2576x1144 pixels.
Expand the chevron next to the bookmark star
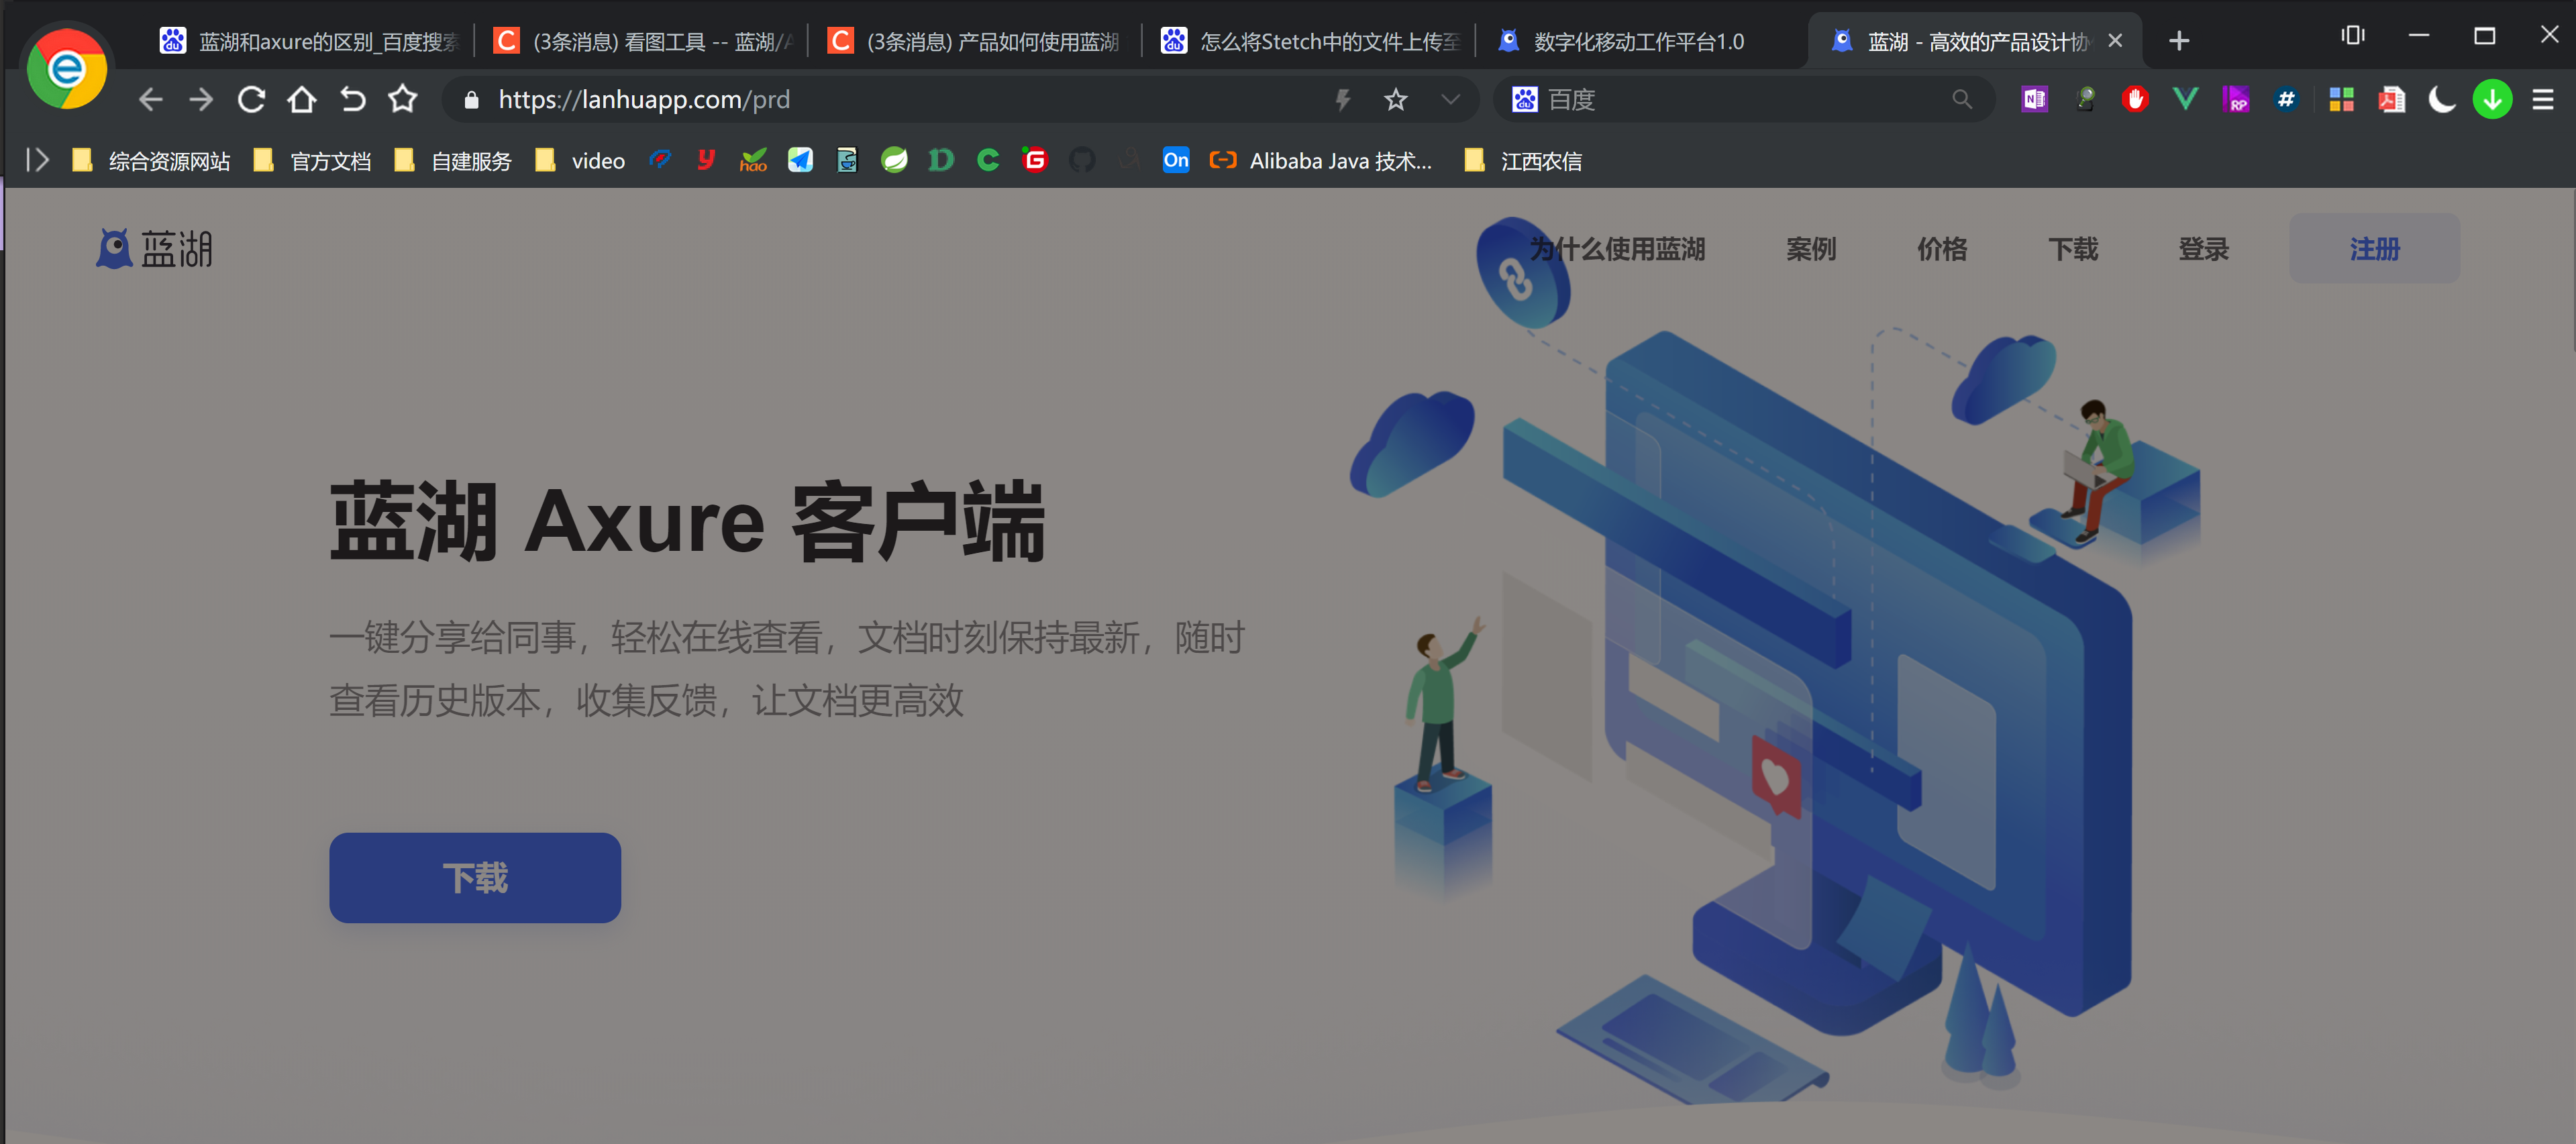click(x=1449, y=99)
